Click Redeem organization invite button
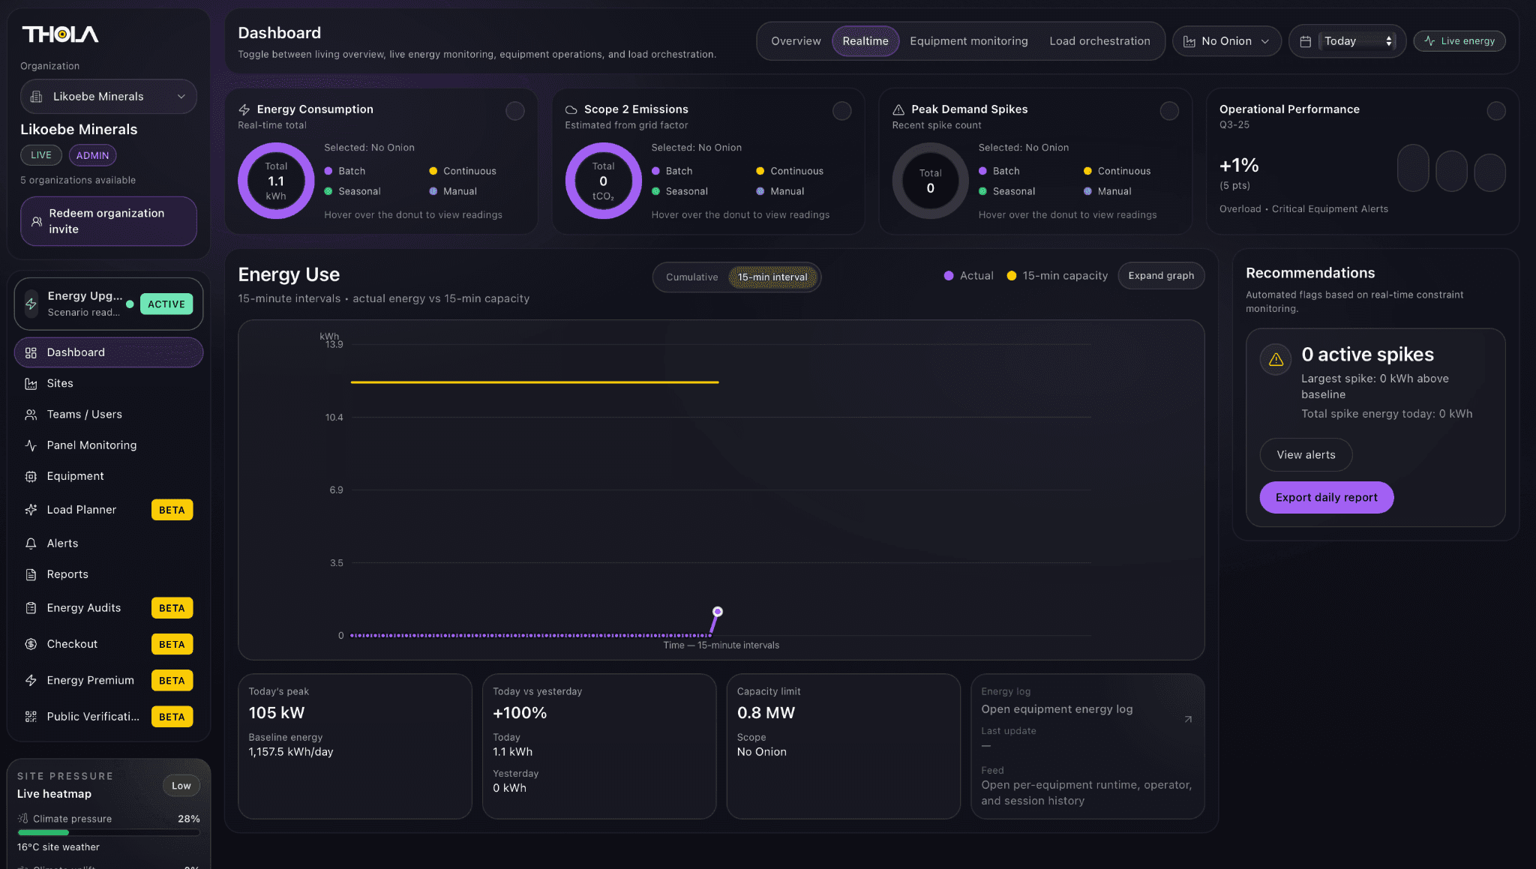This screenshot has width=1536, height=869. tap(109, 221)
